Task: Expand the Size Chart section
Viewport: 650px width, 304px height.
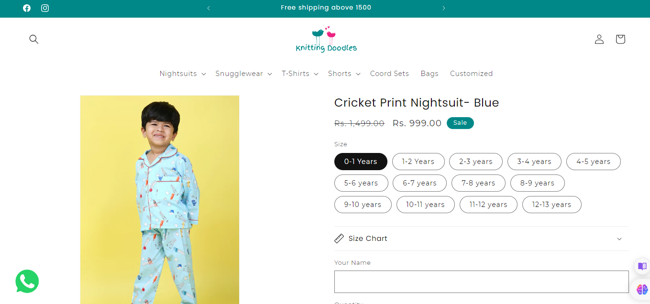Action: pos(481,239)
